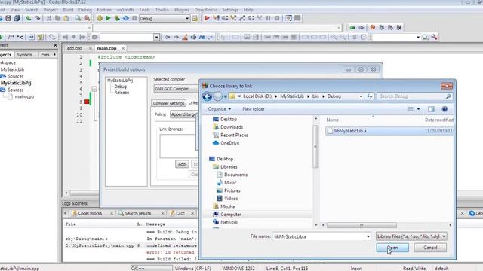Switch to the Compiler settings tab
The height and width of the screenshot is (271, 483).
pyautogui.click(x=168, y=103)
